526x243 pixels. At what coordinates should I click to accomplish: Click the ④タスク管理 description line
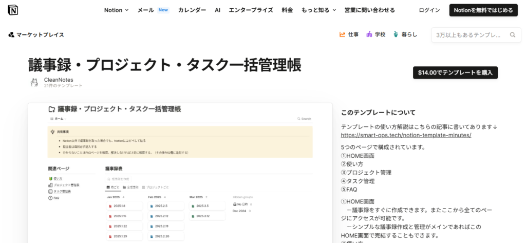coord(358,181)
